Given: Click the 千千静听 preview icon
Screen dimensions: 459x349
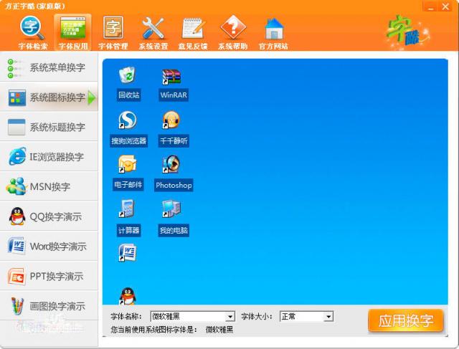Looking at the screenshot, I should (x=171, y=120).
